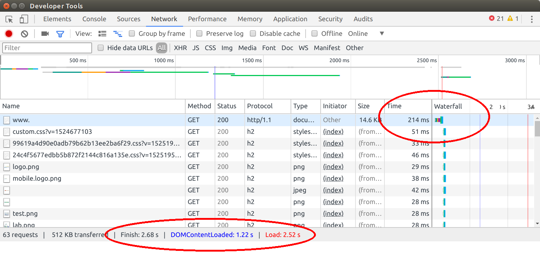Check Hide data URLs

coord(101,48)
